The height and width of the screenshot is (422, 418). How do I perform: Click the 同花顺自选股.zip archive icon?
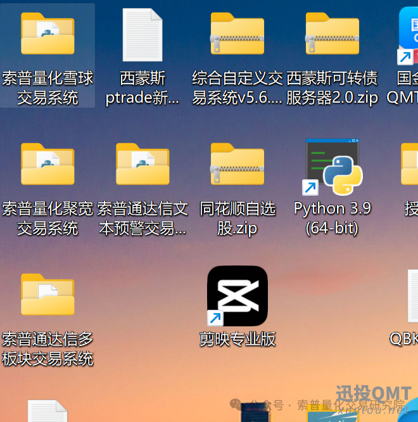tap(237, 164)
